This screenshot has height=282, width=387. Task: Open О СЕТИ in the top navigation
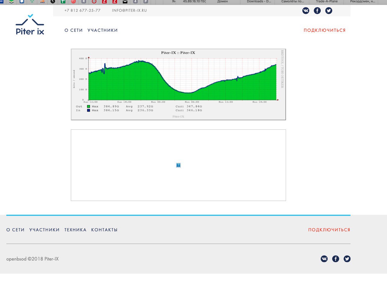pos(73,30)
